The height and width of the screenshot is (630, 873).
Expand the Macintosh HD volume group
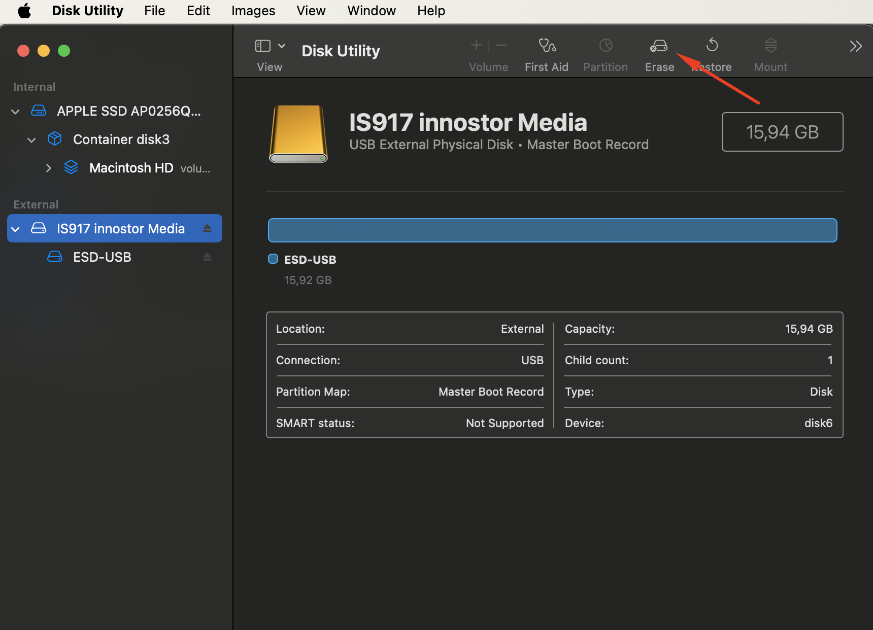pyautogui.click(x=48, y=168)
